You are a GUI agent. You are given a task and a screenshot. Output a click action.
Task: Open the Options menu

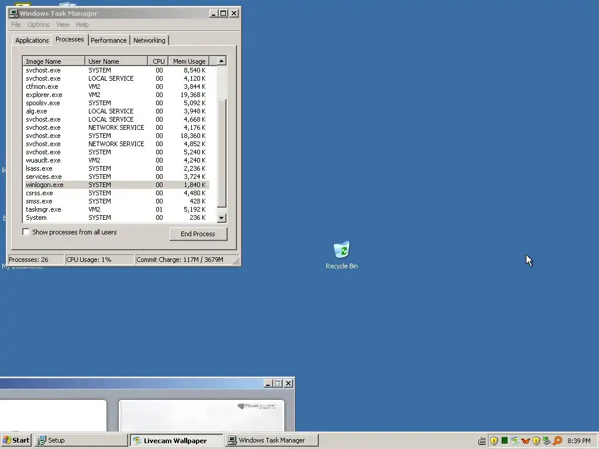point(38,25)
